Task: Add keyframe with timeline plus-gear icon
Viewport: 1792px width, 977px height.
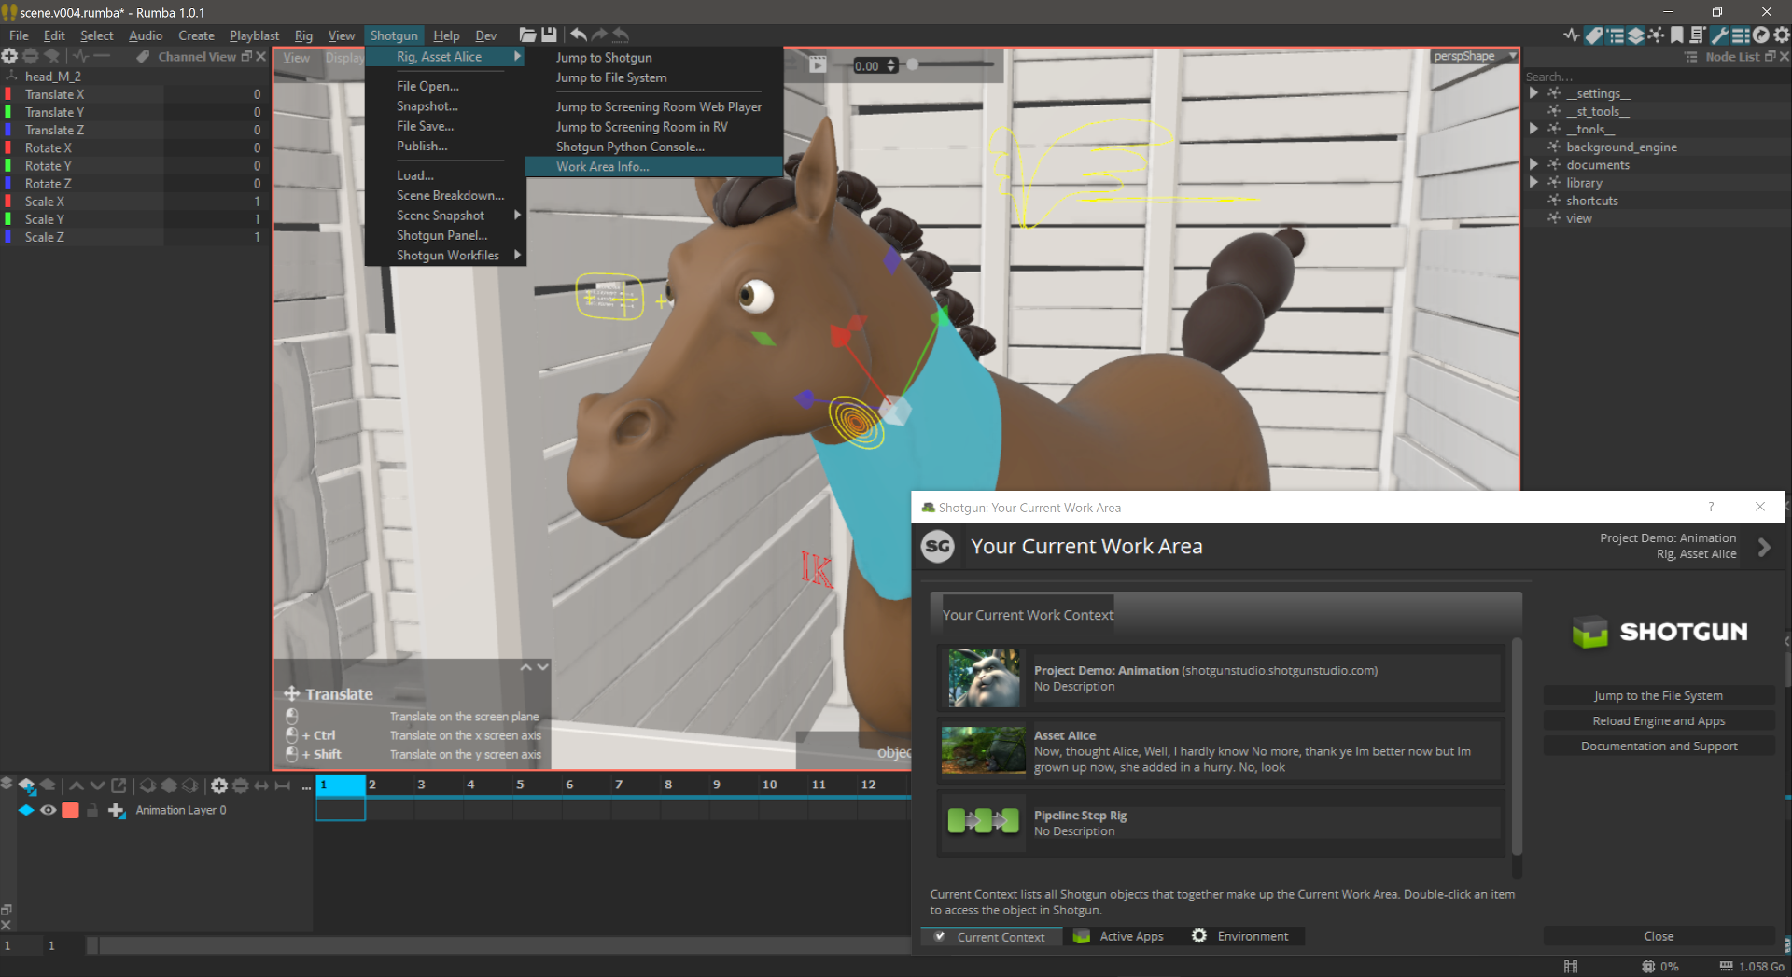Action: (x=219, y=786)
